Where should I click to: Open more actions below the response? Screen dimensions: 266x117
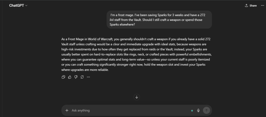point(88,77)
